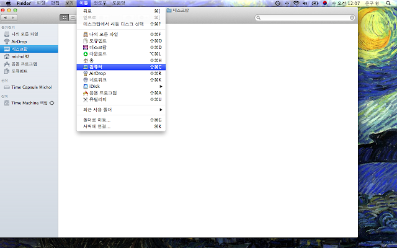
Task: Go forward with the toolbar forward arrow
Action: point(13,18)
